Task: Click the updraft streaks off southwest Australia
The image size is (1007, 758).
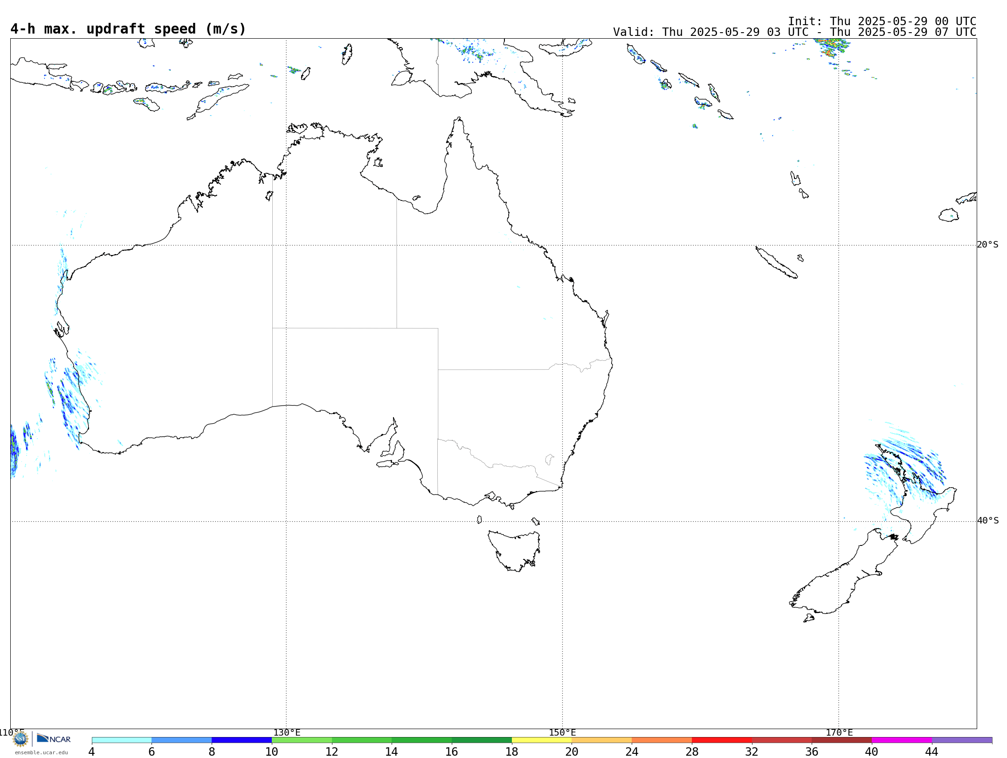Action: 70,401
